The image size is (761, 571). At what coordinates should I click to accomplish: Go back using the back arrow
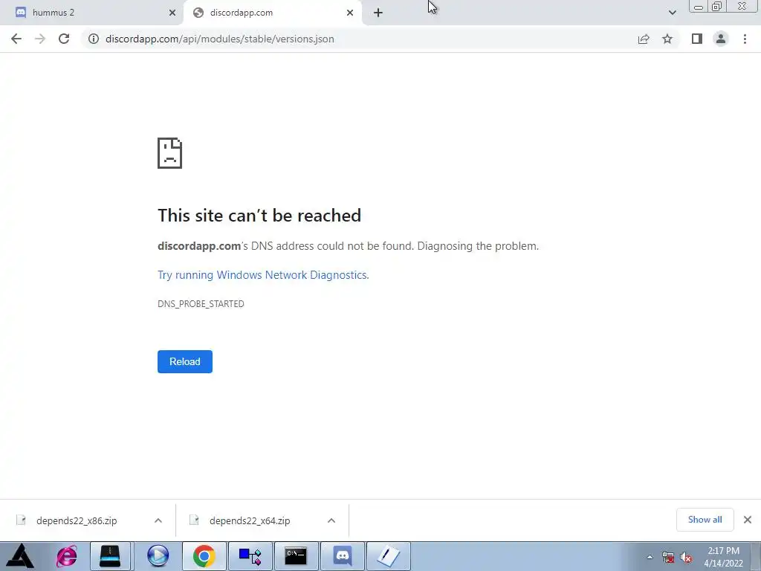(16, 39)
